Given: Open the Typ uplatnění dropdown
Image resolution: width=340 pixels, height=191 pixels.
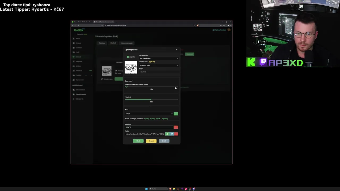Looking at the screenshot, I should [159, 58].
